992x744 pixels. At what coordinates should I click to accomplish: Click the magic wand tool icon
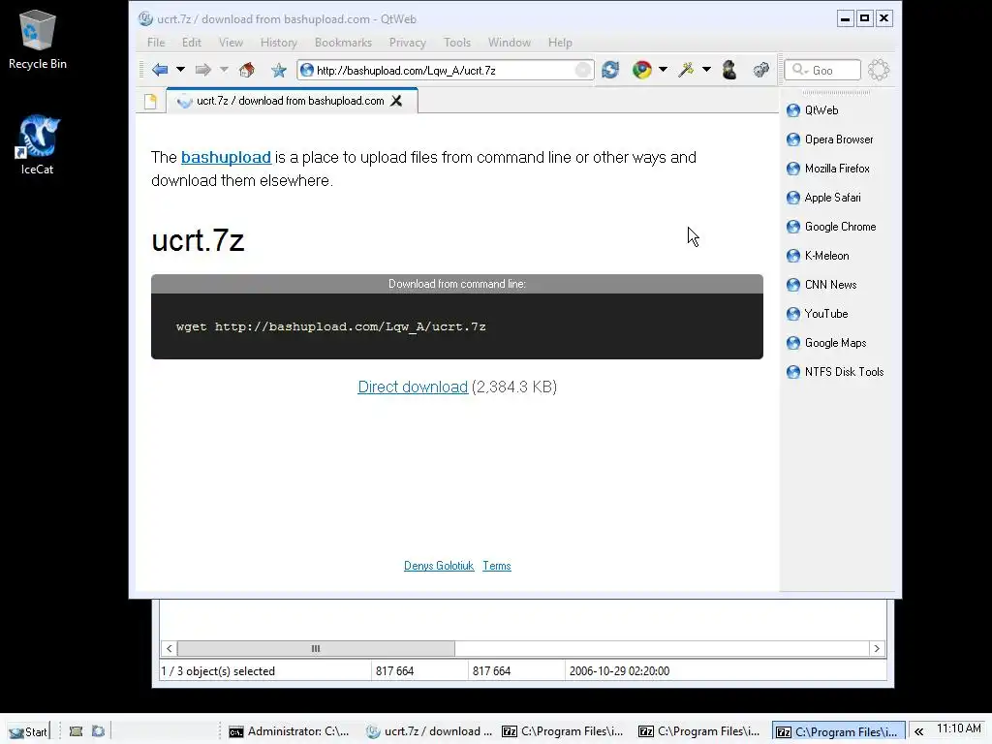pyautogui.click(x=686, y=70)
